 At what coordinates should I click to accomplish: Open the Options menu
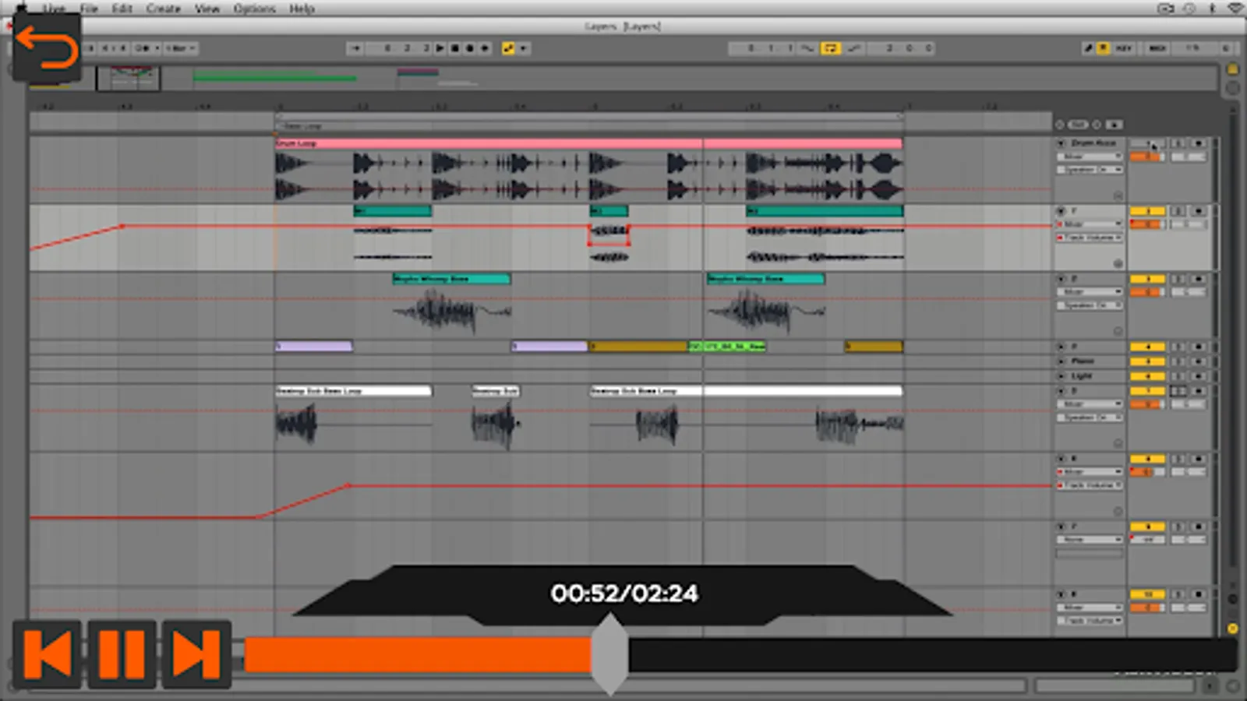[255, 9]
